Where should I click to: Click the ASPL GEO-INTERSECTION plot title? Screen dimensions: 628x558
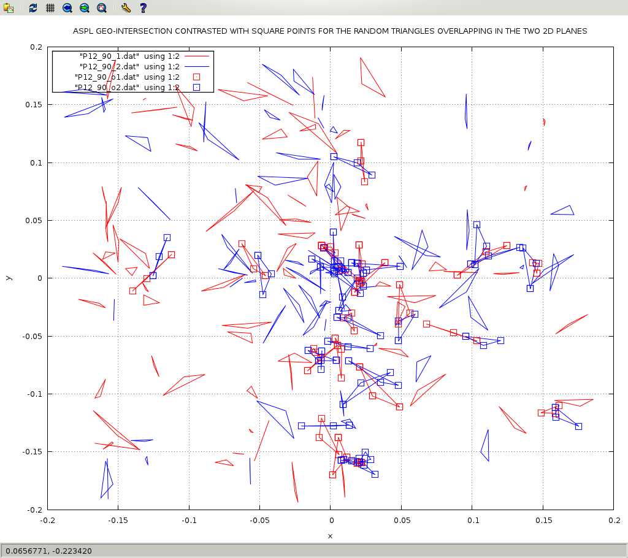point(330,31)
